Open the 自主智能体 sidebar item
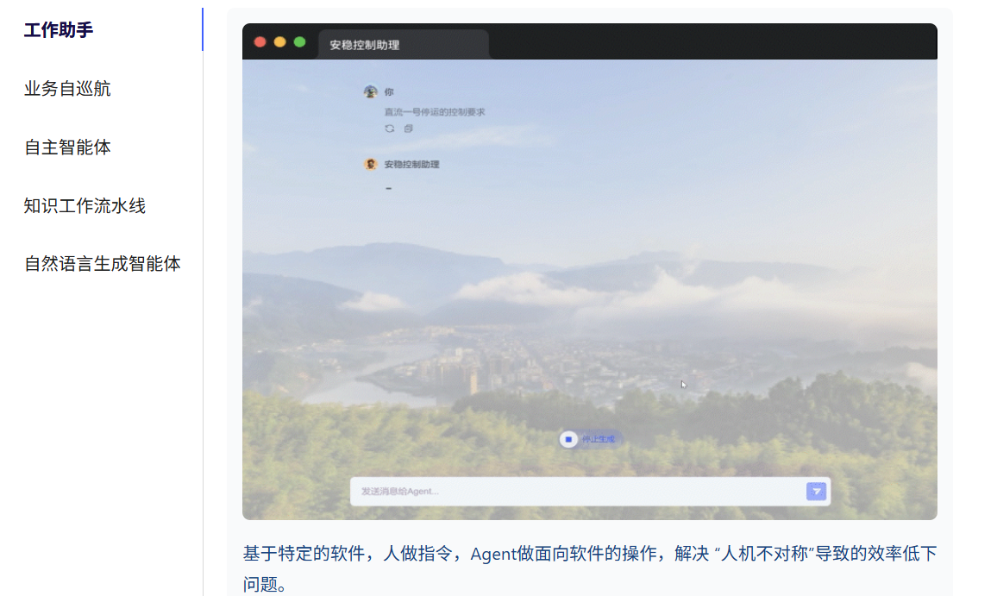Viewport: 997px width, 596px height. 67,147
